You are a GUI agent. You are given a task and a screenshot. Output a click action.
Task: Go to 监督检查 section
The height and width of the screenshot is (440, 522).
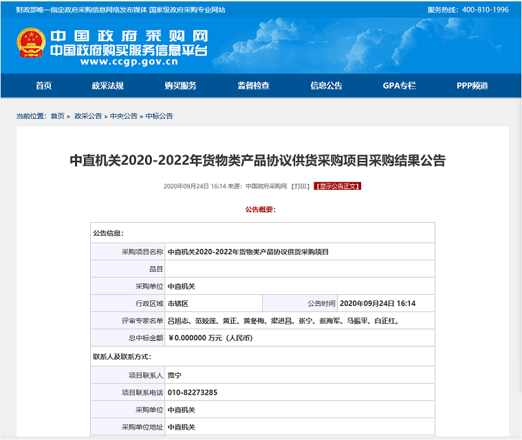coord(253,86)
